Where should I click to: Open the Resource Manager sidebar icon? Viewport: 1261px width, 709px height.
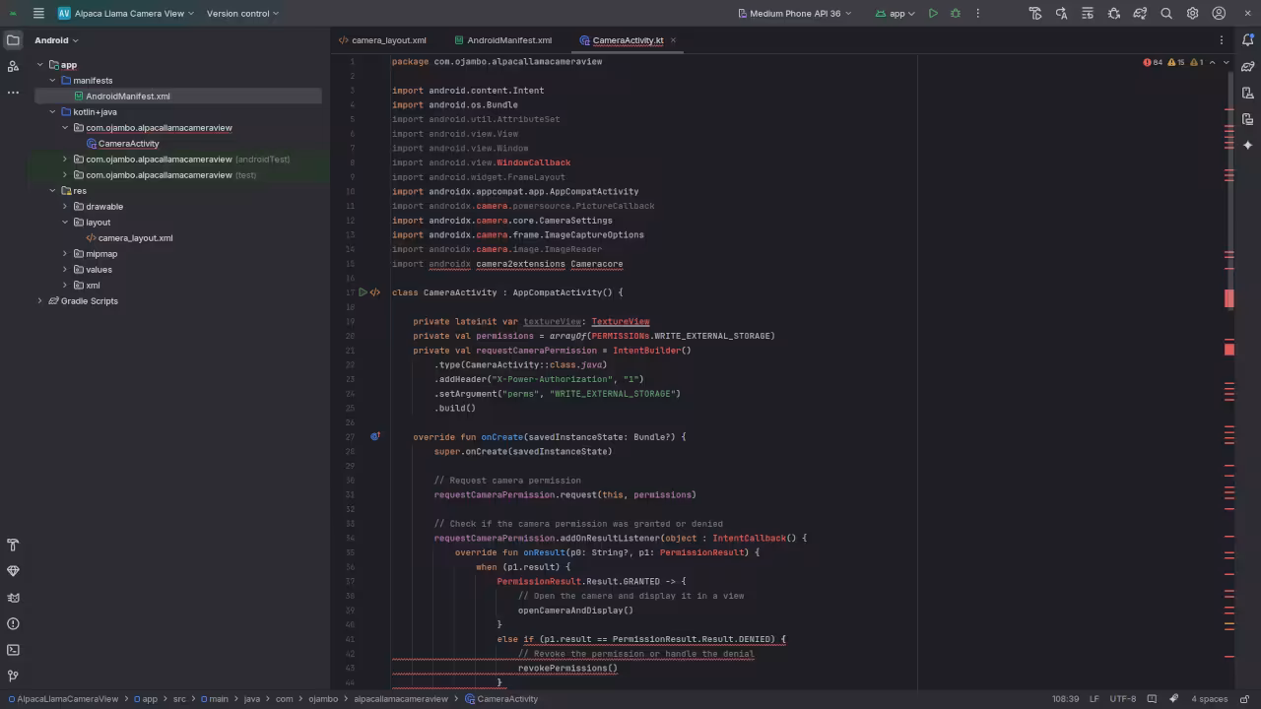click(13, 66)
